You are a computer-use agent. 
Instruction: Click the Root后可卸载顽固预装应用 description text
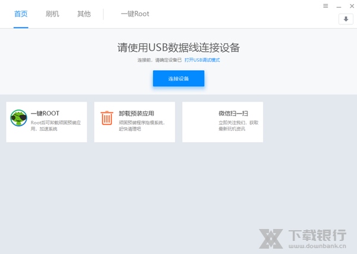pos(54,126)
